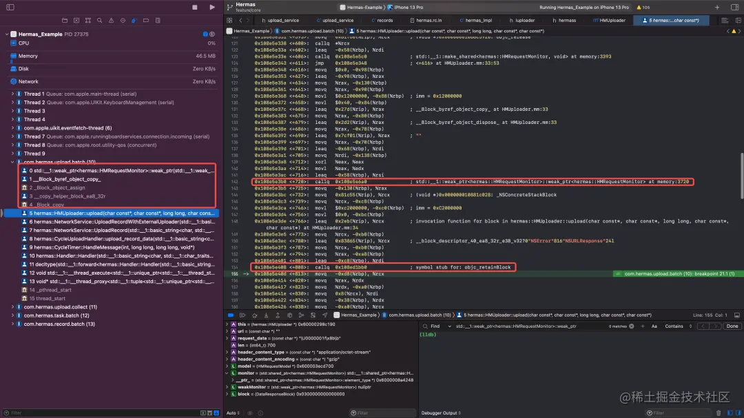This screenshot has height=418, width=744.
Task: Click Done in the find bar
Action: 732,326
